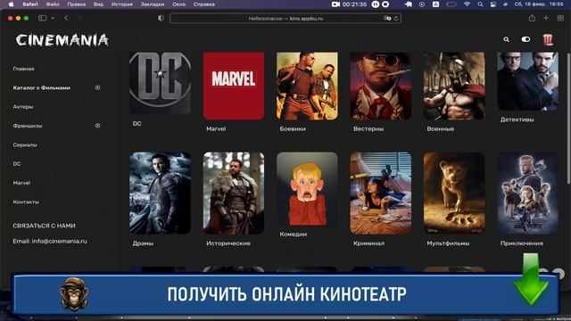Open Wi-Fi status in menu bar
This screenshot has width=571, height=321.
coord(467,4)
